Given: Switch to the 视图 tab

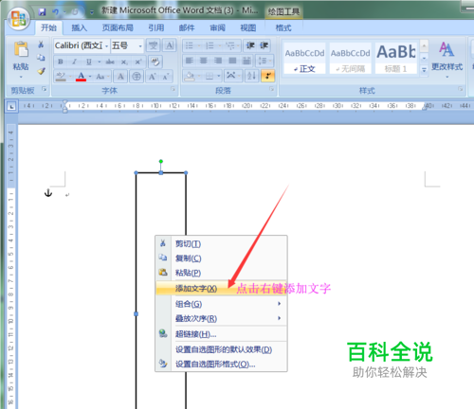Looking at the screenshot, I should pos(248,28).
